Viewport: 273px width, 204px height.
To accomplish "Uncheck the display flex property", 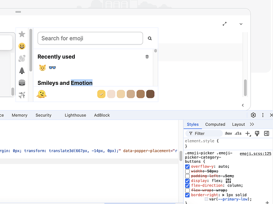I will [187, 181].
